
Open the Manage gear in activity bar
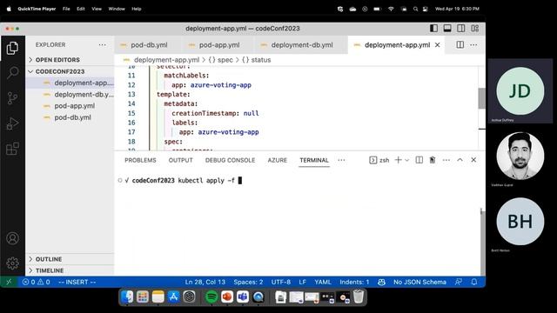(12, 263)
